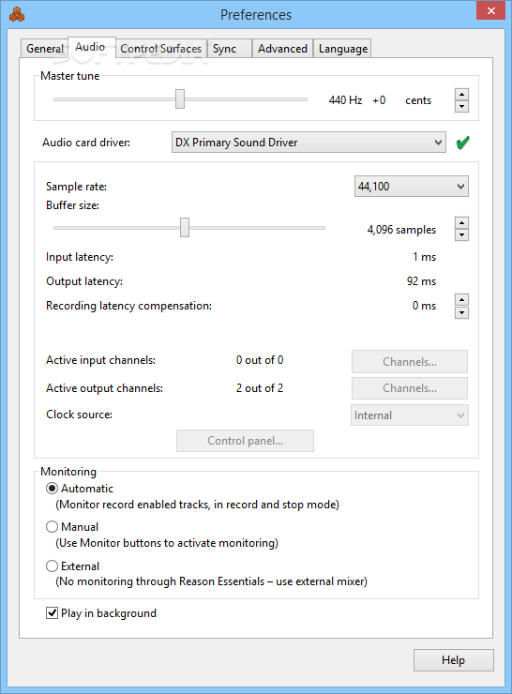Select the Audio tab
Image resolution: width=512 pixels, height=694 pixels.
[92, 47]
